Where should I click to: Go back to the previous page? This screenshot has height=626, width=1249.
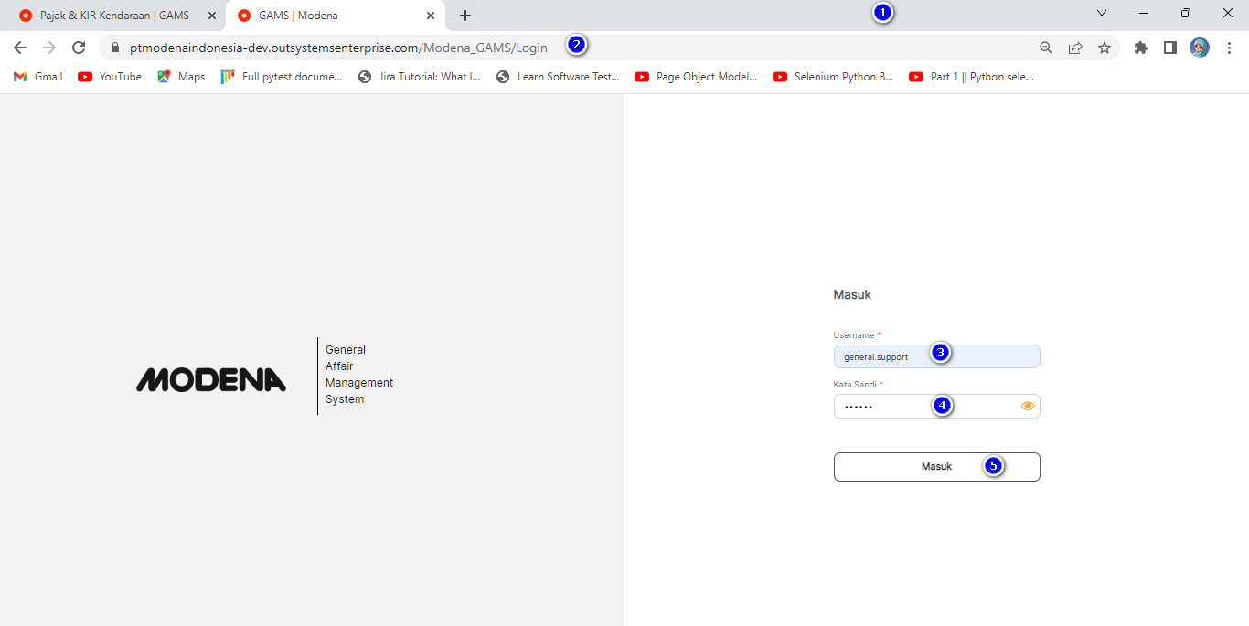pos(20,48)
